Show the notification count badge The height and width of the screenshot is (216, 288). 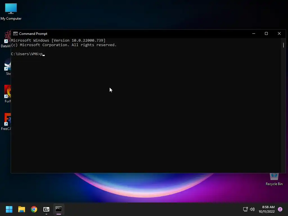pyautogui.click(x=280, y=209)
